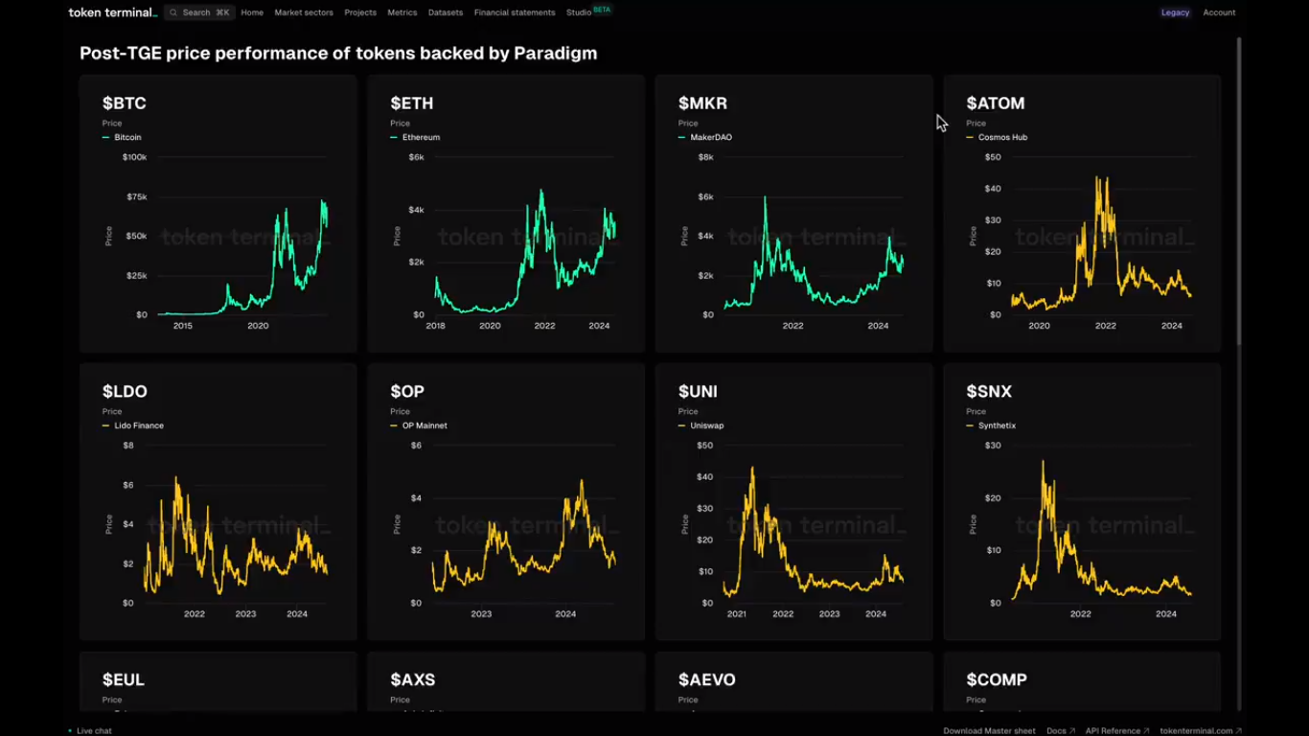Screen dimensions: 1309x736
Task: Open the Studio beta menu
Action: tap(588, 11)
